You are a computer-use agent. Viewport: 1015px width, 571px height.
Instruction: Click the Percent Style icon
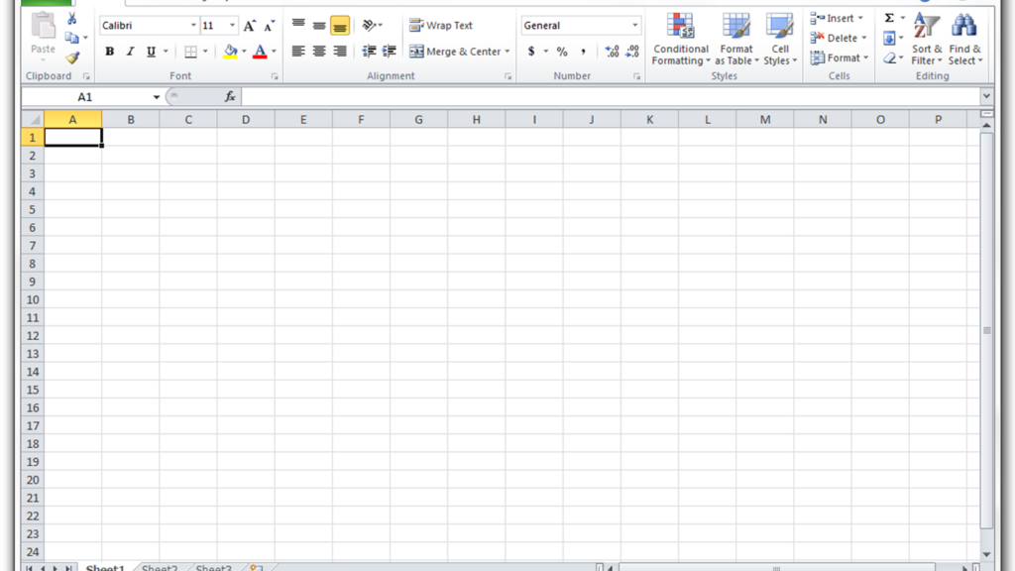pyautogui.click(x=561, y=51)
